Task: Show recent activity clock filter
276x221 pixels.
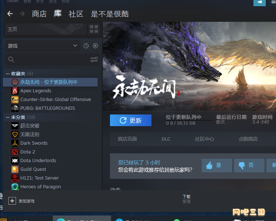Action: point(86,46)
